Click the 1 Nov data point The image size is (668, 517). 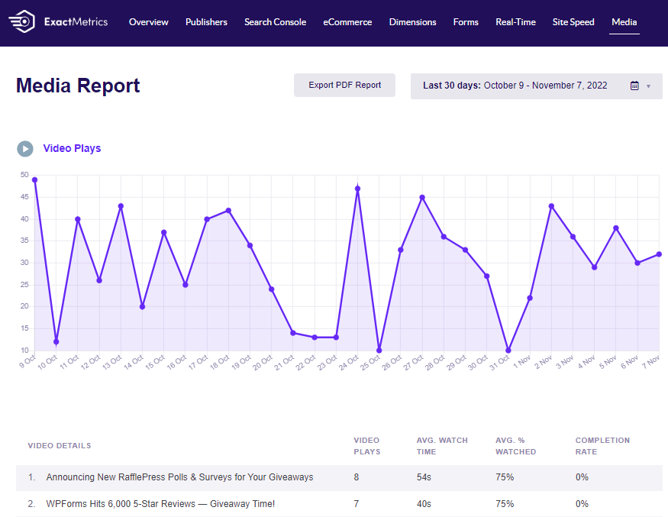point(530,298)
